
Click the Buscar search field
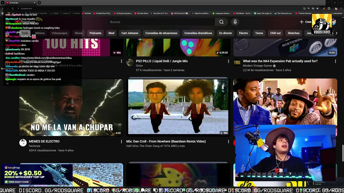(161, 22)
